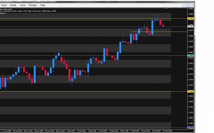Click the purple price label at scale bottom
Image resolution: width=214 pixels, height=133 pixels.
[191, 128]
